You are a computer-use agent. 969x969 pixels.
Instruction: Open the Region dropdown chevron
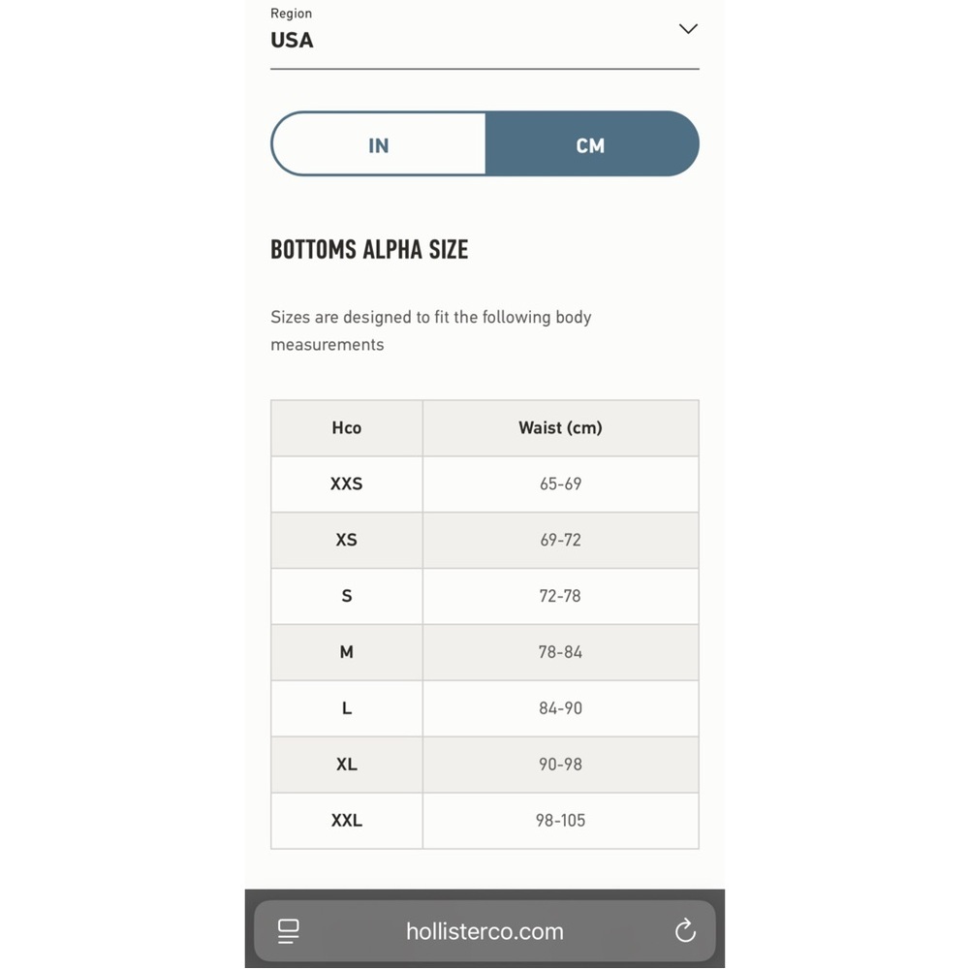pyautogui.click(x=688, y=29)
